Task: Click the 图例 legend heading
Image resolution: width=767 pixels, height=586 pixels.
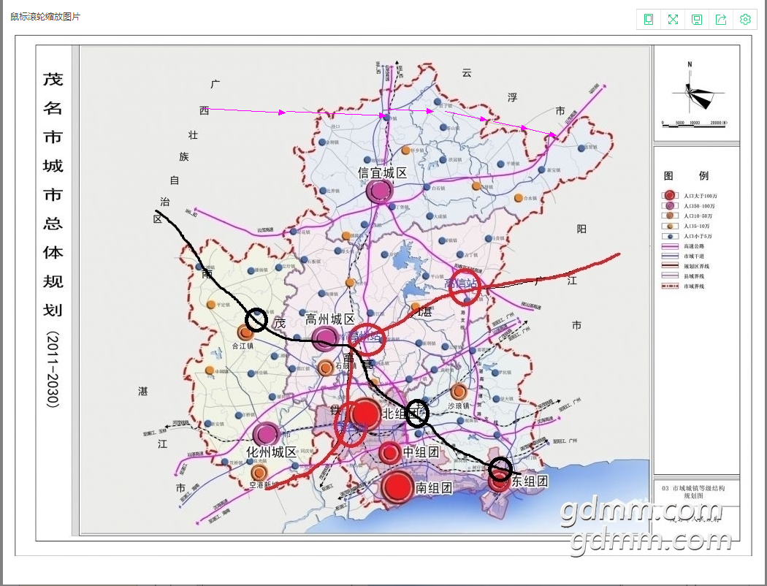Action: (x=686, y=175)
